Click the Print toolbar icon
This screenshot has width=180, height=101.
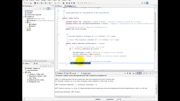click(31, 3)
